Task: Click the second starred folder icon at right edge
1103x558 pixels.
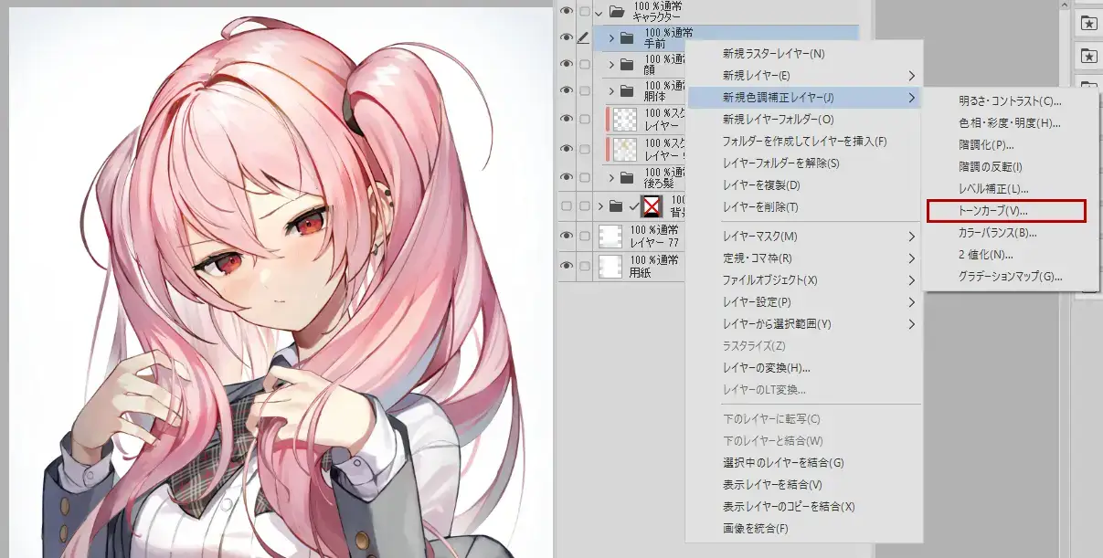Action: click(1088, 57)
